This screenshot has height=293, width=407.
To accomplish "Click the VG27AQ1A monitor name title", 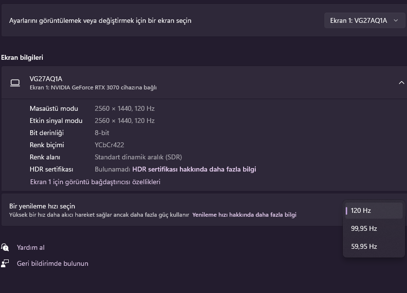I will pos(46,79).
